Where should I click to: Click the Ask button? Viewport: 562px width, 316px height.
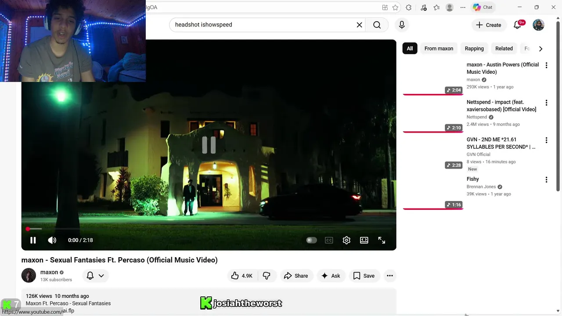pyautogui.click(x=331, y=276)
